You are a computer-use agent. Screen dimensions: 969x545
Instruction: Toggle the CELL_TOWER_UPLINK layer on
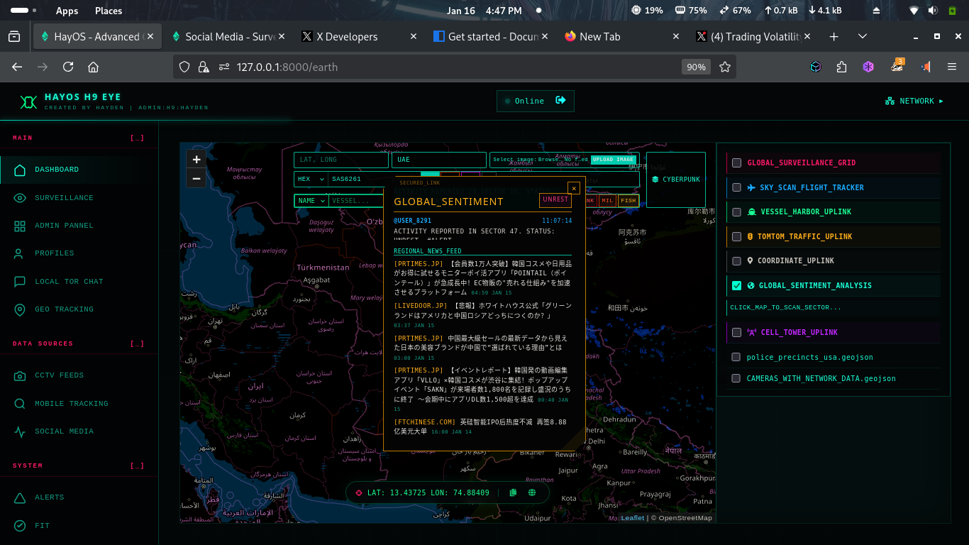click(736, 332)
